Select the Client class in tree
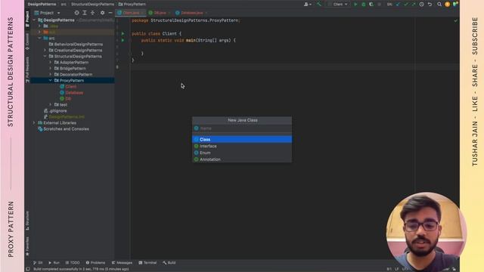Image resolution: width=484 pixels, height=272 pixels. [x=68, y=87]
